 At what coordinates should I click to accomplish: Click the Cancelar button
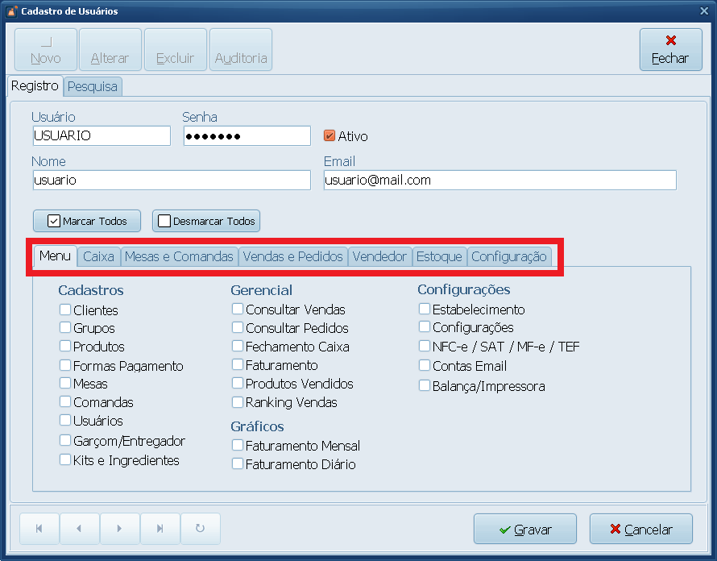(x=640, y=530)
